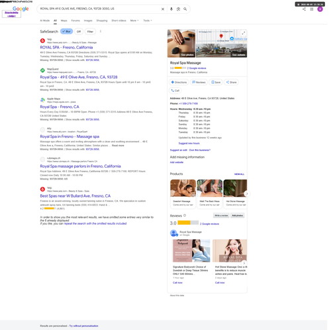Image resolution: width=331 pixels, height=330 pixels.
Task: Start voice search with the microphone icon
Action: pyautogui.click(x=171, y=9)
